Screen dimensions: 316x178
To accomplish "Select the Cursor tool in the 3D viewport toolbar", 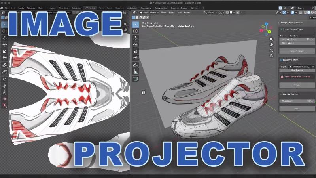I will pos(135,31).
